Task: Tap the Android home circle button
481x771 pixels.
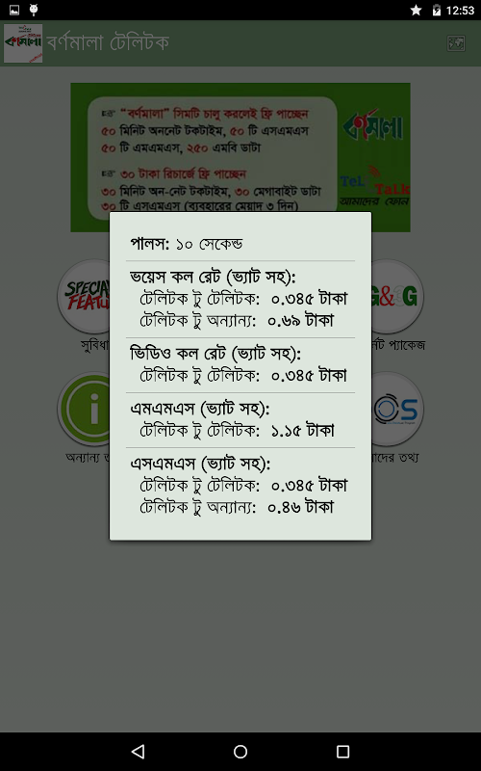Action: pos(240,752)
